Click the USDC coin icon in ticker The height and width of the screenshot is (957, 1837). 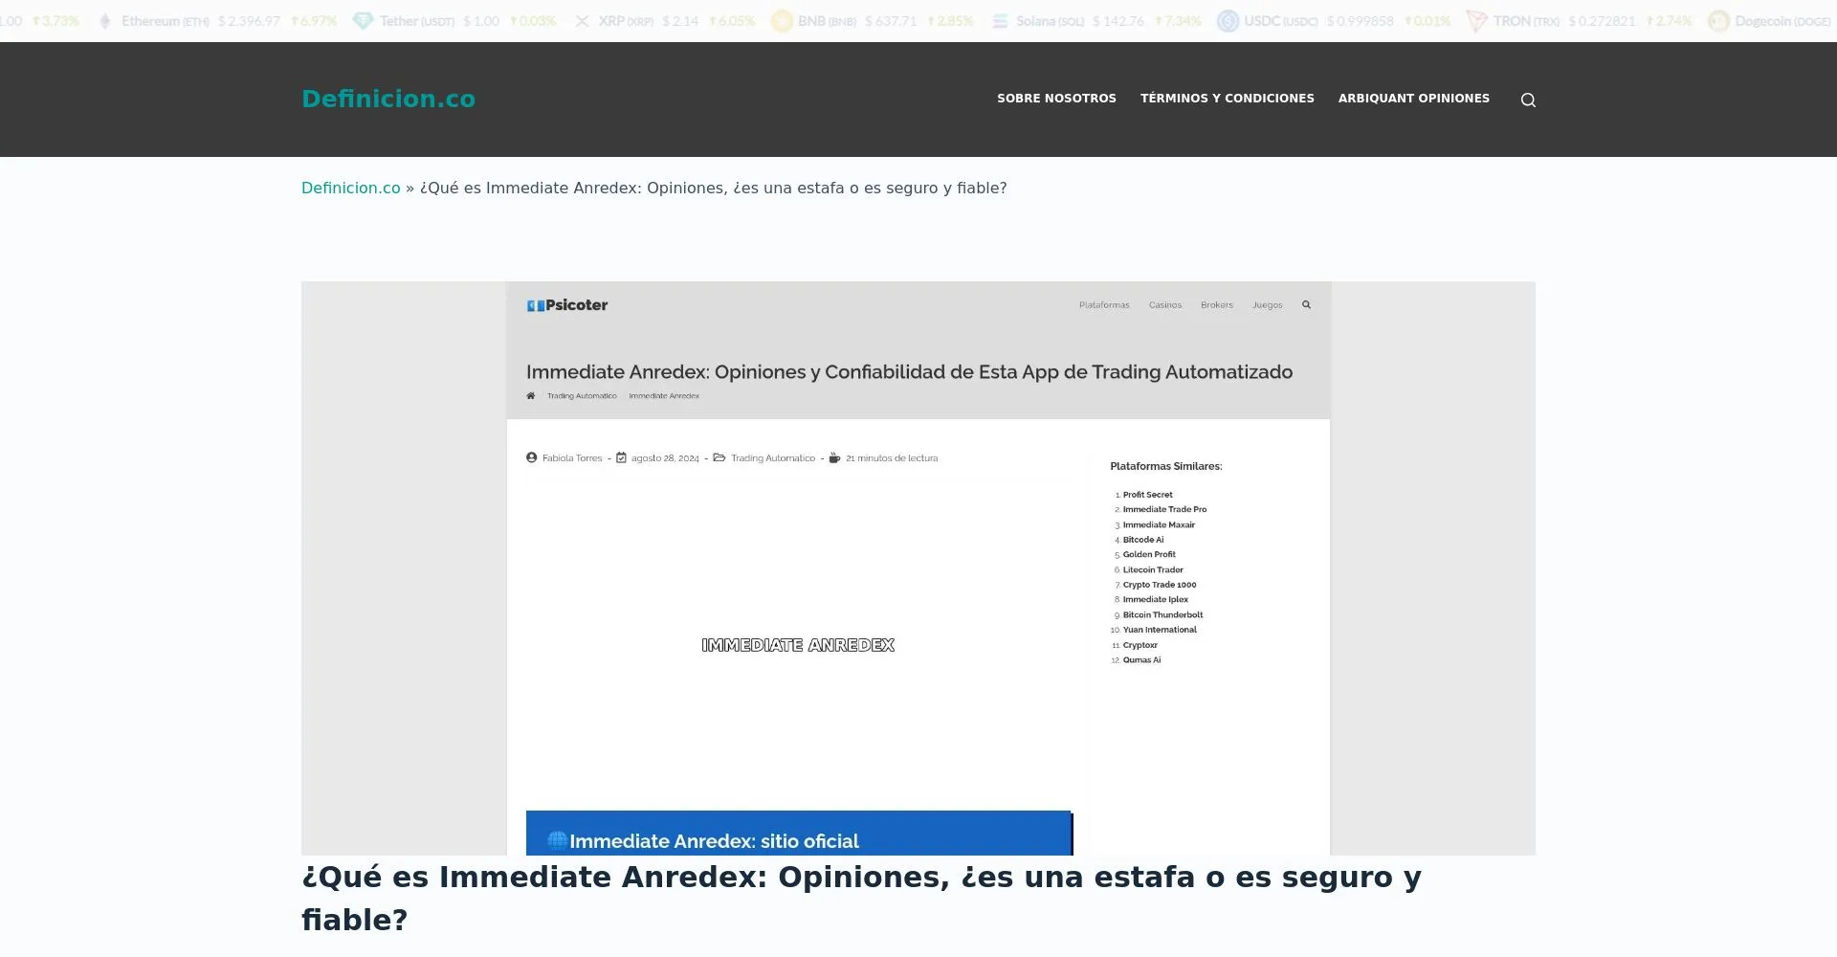coord(1228,21)
